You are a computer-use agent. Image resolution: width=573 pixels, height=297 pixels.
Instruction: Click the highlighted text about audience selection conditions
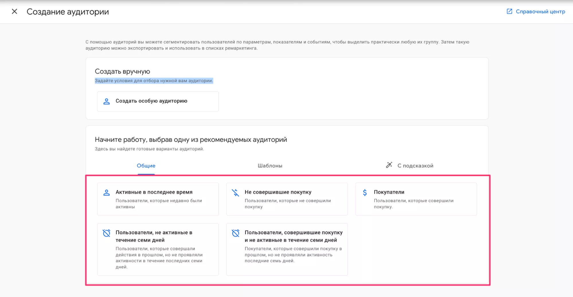(x=154, y=81)
